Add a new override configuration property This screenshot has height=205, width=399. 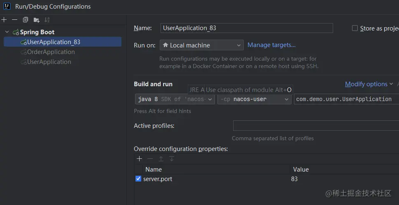pos(139,159)
